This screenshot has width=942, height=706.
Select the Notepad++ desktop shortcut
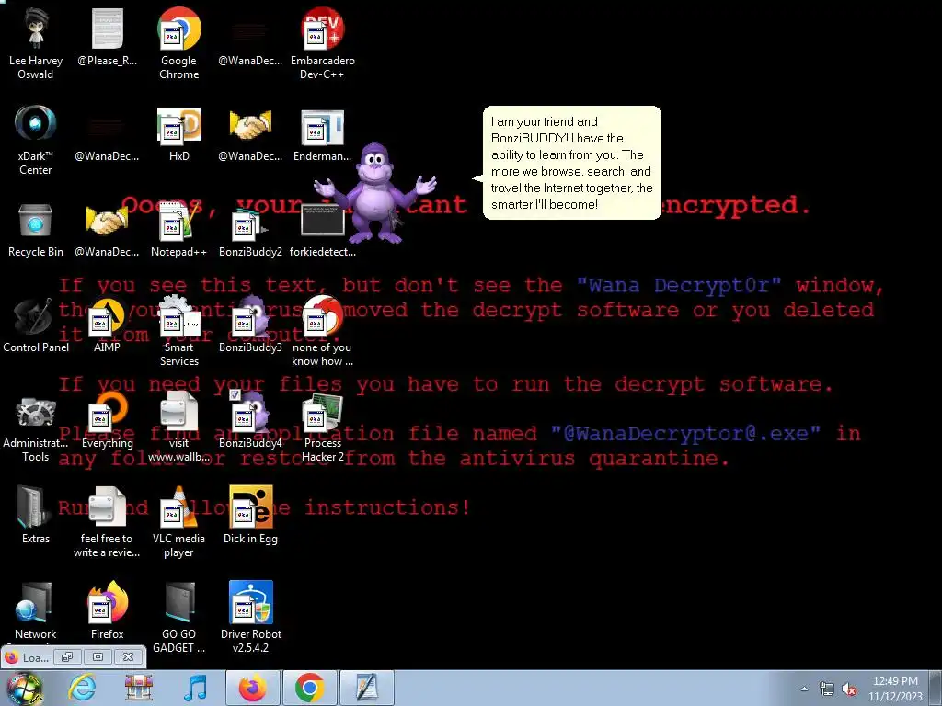pyautogui.click(x=179, y=229)
